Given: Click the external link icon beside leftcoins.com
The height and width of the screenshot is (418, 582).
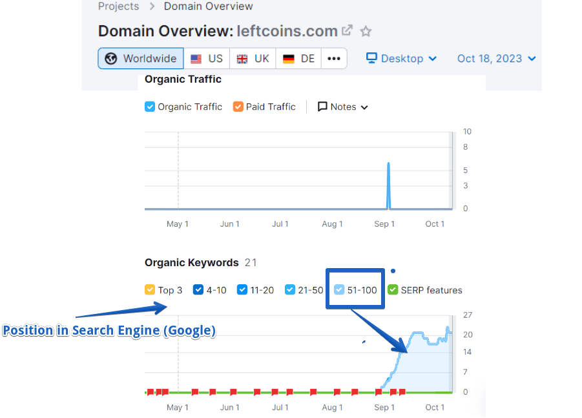Looking at the screenshot, I should [348, 30].
